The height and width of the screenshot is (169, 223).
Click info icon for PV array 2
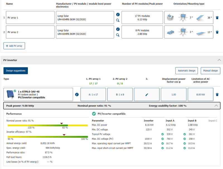pyautogui.click(x=118, y=29)
